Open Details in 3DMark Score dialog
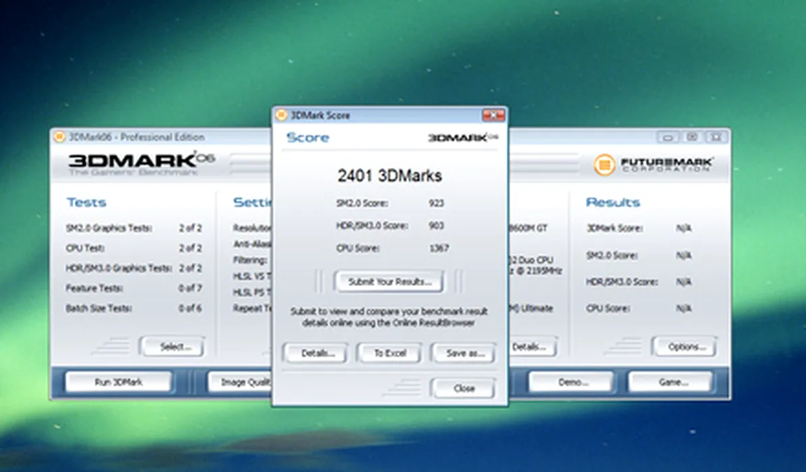 [x=317, y=353]
